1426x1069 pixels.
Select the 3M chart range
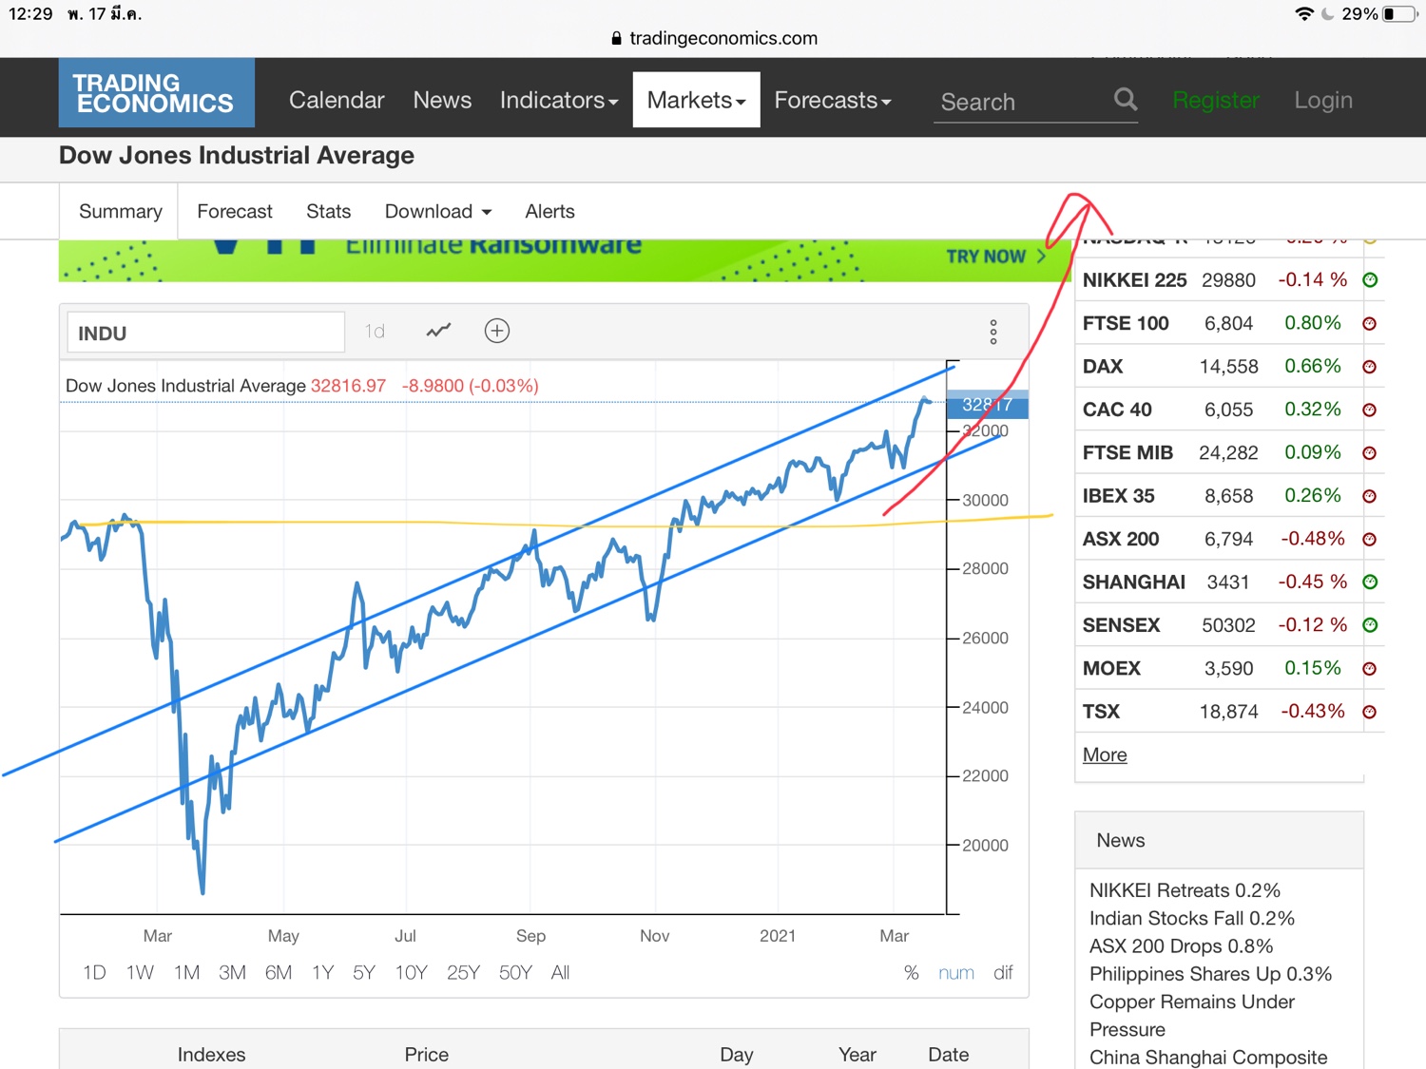click(x=232, y=972)
